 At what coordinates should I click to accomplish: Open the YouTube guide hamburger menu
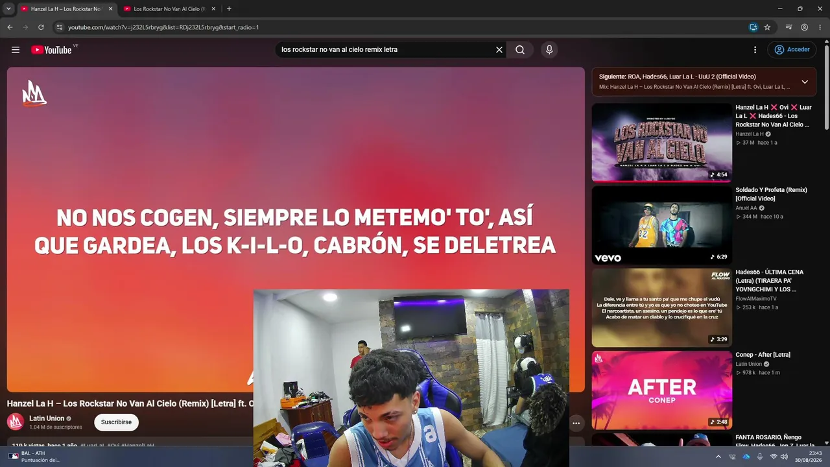tap(16, 50)
